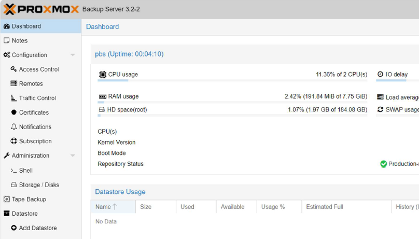Sort datastores by Used column
Screen dimensions: 419x239
[x=196, y=207]
